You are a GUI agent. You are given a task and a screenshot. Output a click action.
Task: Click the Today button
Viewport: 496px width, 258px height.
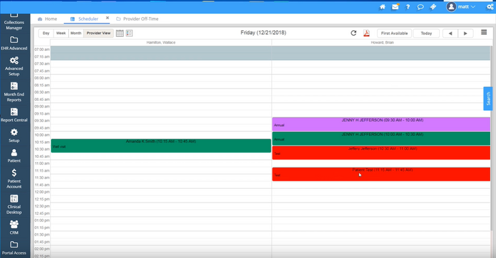click(x=426, y=33)
